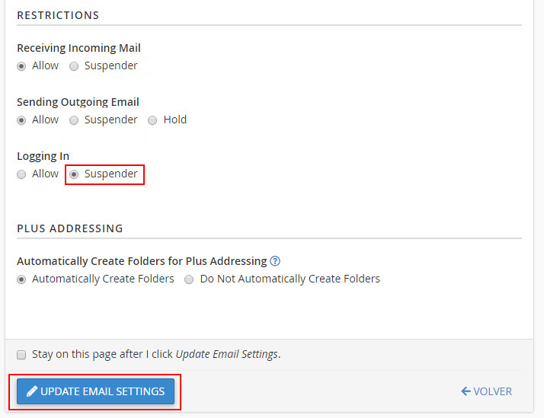Click the Logging In label
This screenshot has width=544, height=418.
pyautogui.click(x=43, y=156)
